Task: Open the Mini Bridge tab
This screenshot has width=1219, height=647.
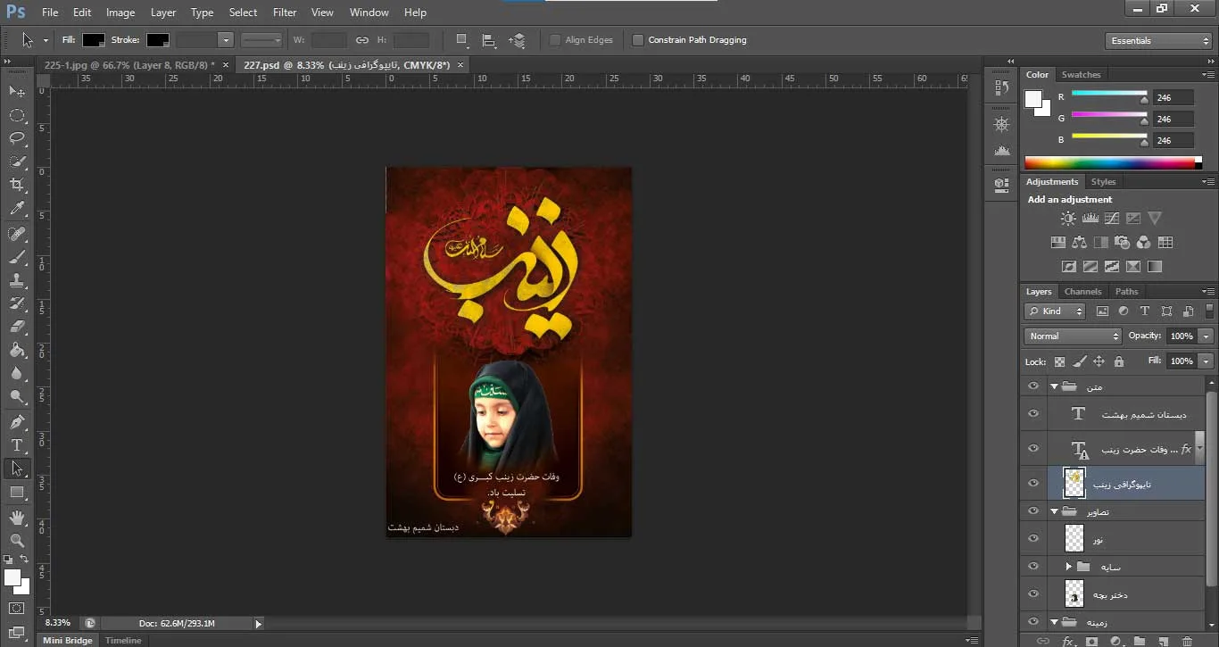Action: [x=67, y=641]
